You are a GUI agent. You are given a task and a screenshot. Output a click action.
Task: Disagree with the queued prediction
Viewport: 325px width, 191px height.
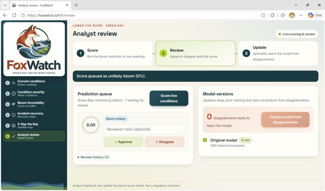click(x=165, y=142)
